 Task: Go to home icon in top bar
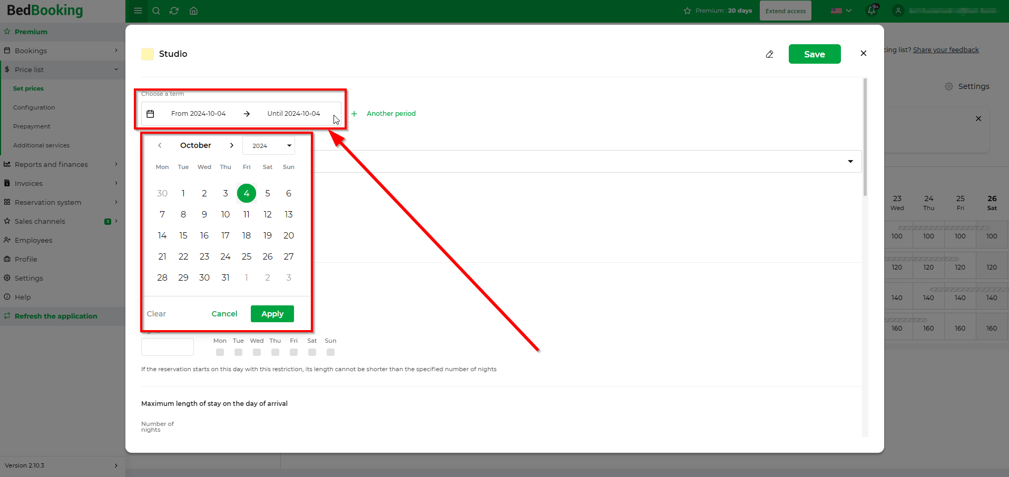pos(193,11)
